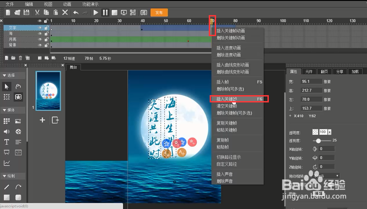Preview in the monitor icon
This screenshot has width=367, height=209.
click(x=123, y=13)
